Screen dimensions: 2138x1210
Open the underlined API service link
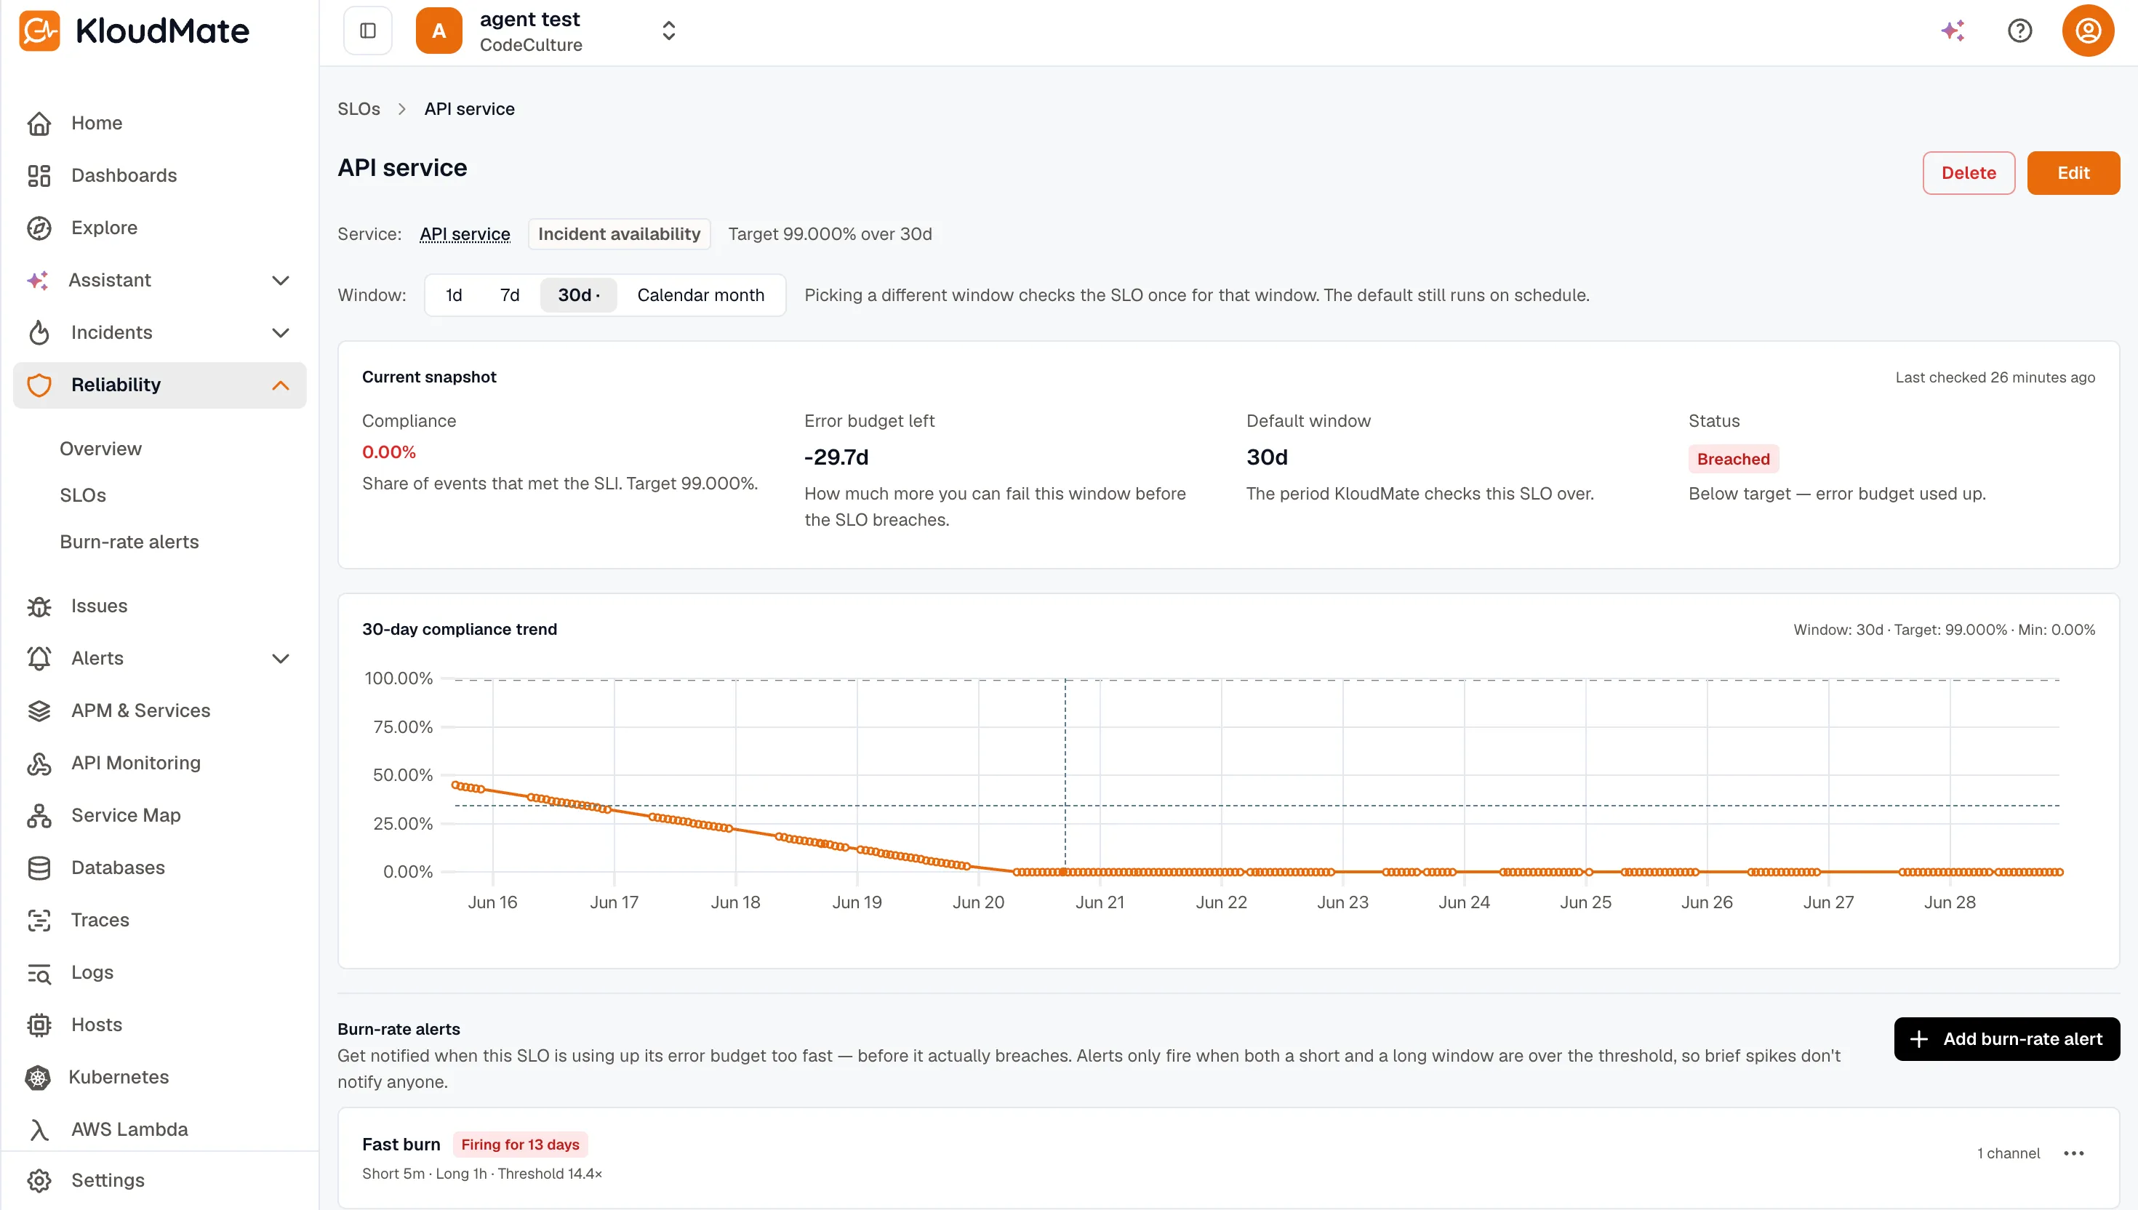(465, 234)
